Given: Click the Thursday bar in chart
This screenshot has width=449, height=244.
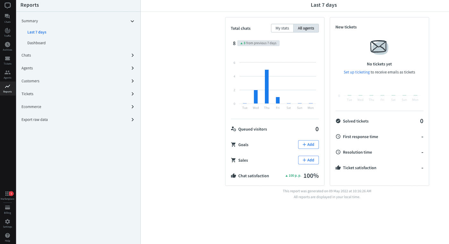Looking at the screenshot, I should (x=267, y=86).
